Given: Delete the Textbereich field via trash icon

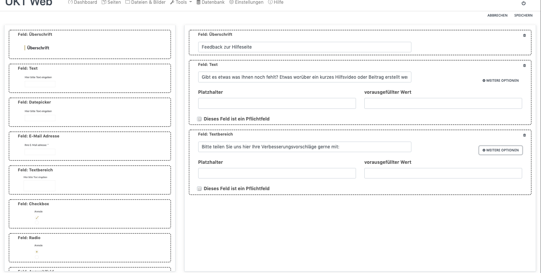Looking at the screenshot, I should pyautogui.click(x=524, y=135).
